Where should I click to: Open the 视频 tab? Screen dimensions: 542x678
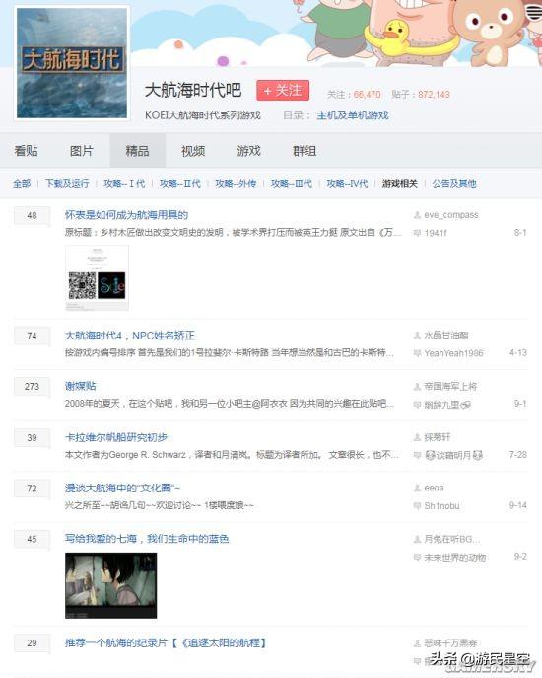pos(193,151)
